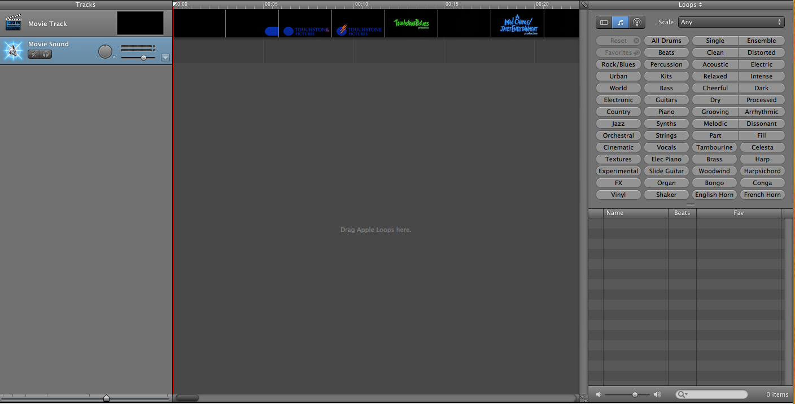
Task: Select the French Horn keyword button
Action: 762,195
